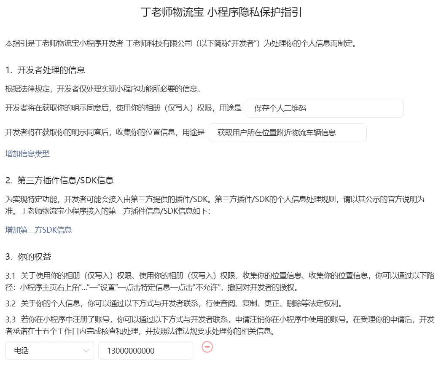This screenshot has width=441, height=365.
Task: Click the intro sentence starting 本指引是丁老师物流宝
Action: coord(181,43)
